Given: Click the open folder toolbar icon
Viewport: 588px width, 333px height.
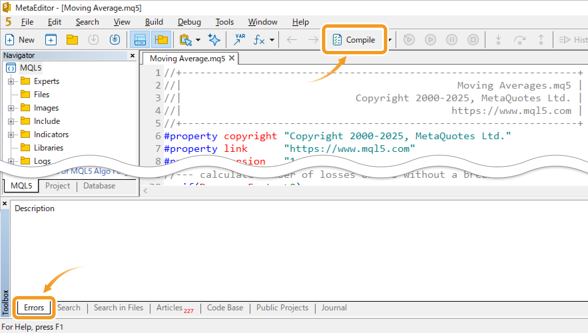Looking at the screenshot, I should tap(72, 40).
